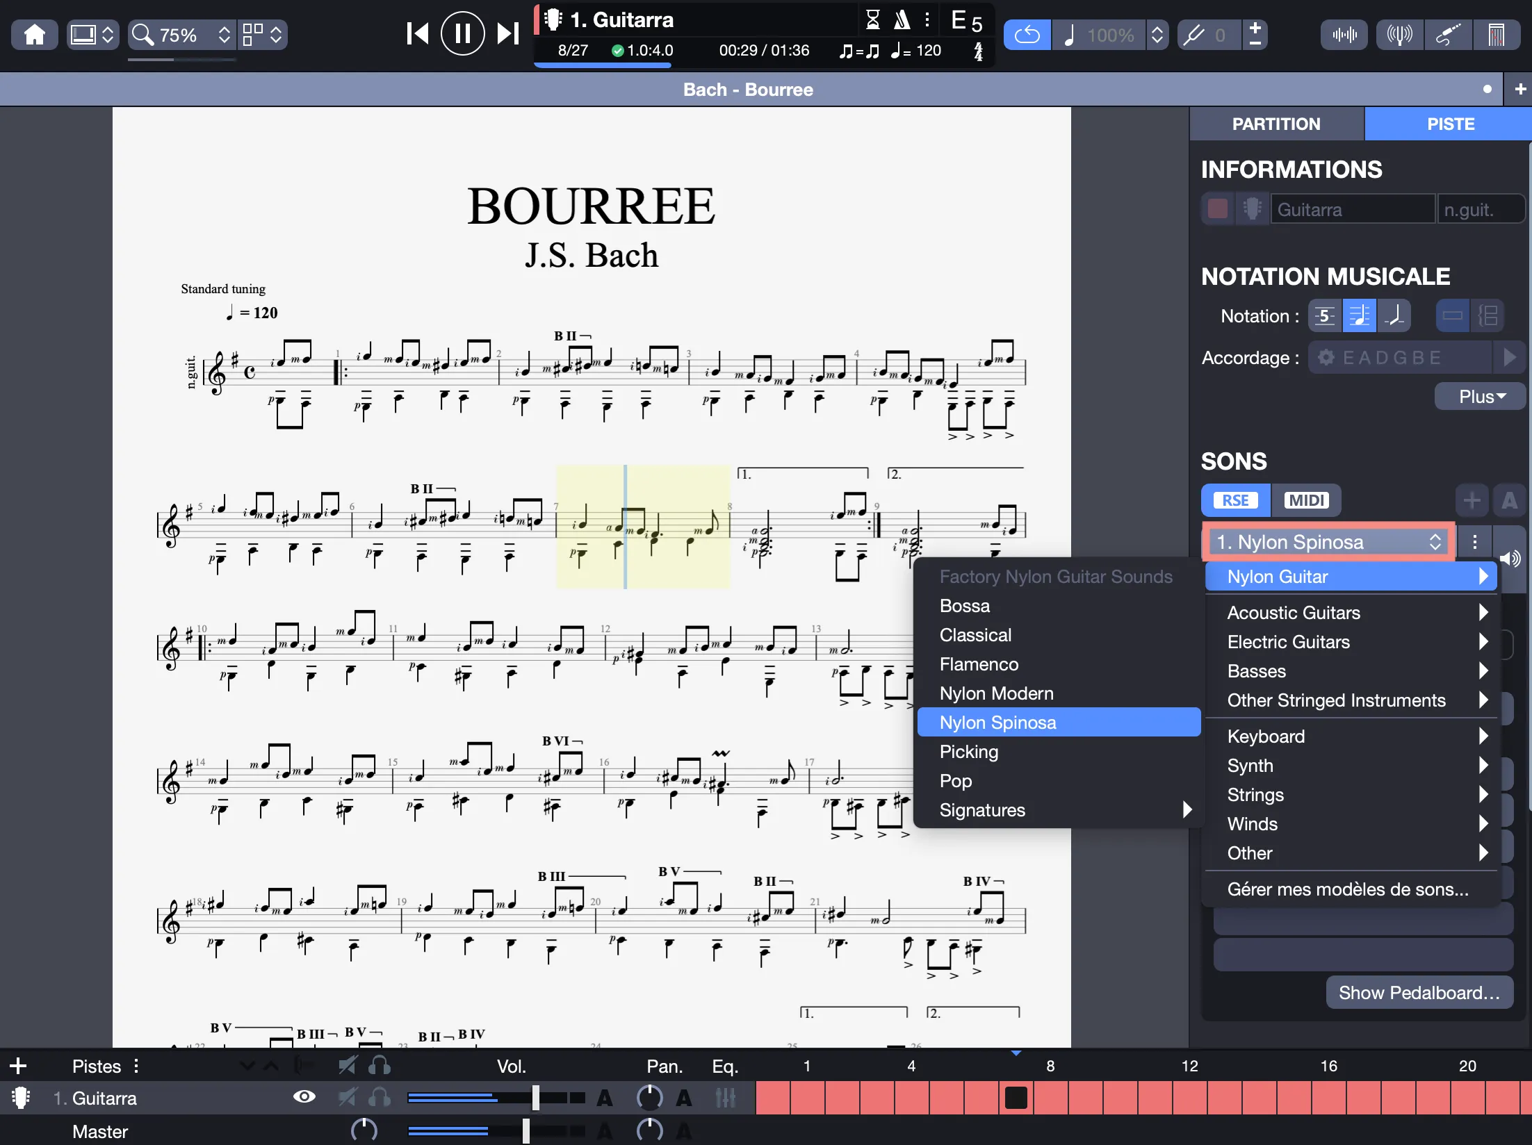Pause playback
Image resolution: width=1532 pixels, height=1145 pixels.
pyautogui.click(x=462, y=33)
